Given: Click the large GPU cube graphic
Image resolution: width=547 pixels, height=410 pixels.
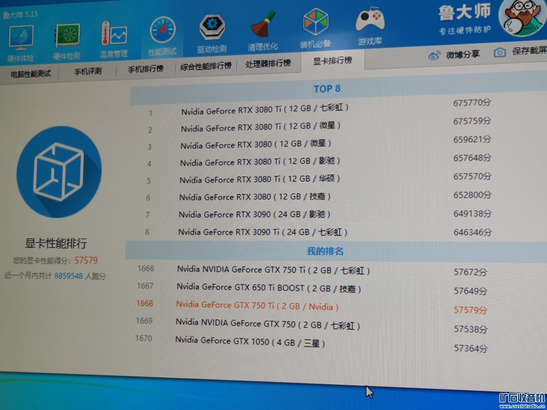Looking at the screenshot, I should click(59, 172).
